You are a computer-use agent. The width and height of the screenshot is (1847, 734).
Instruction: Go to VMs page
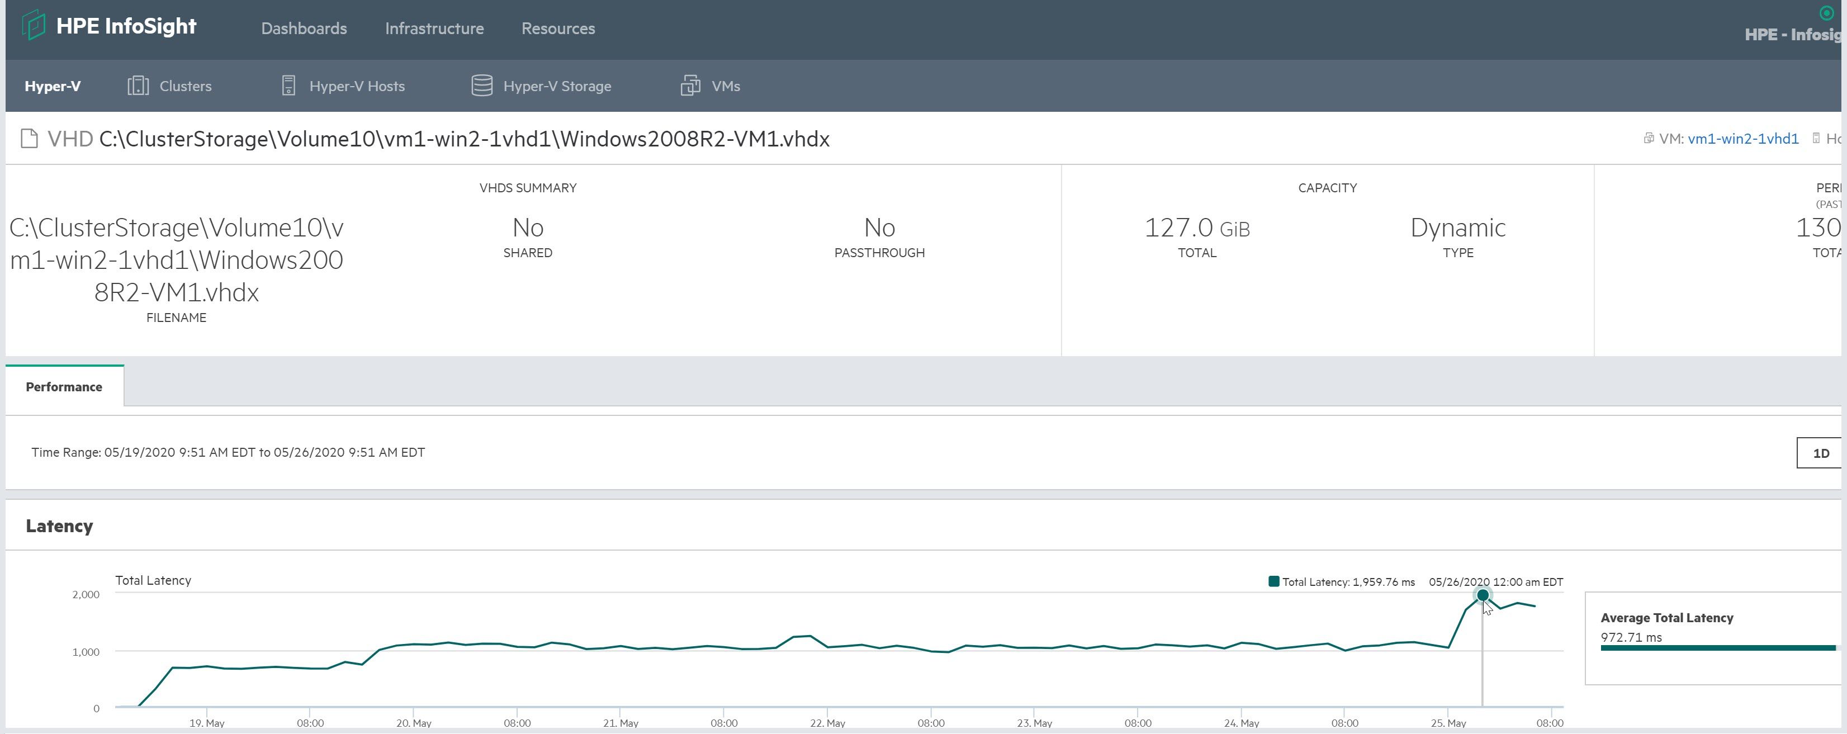726,86
